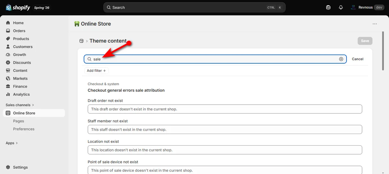The width and height of the screenshot is (389, 174).
Task: Expand the Apps section
Action: click(x=12, y=143)
